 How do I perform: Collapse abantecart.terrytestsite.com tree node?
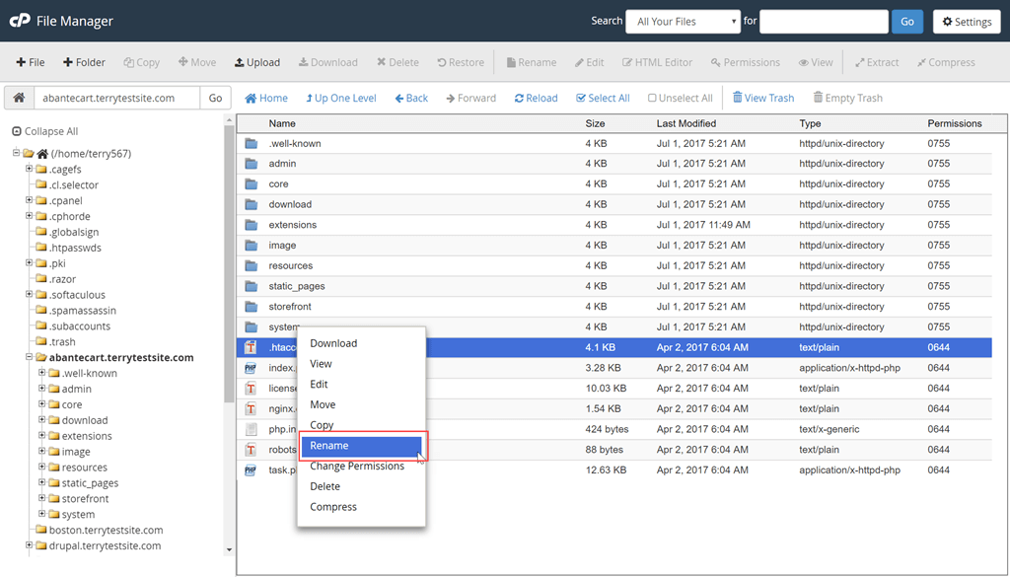click(x=29, y=357)
